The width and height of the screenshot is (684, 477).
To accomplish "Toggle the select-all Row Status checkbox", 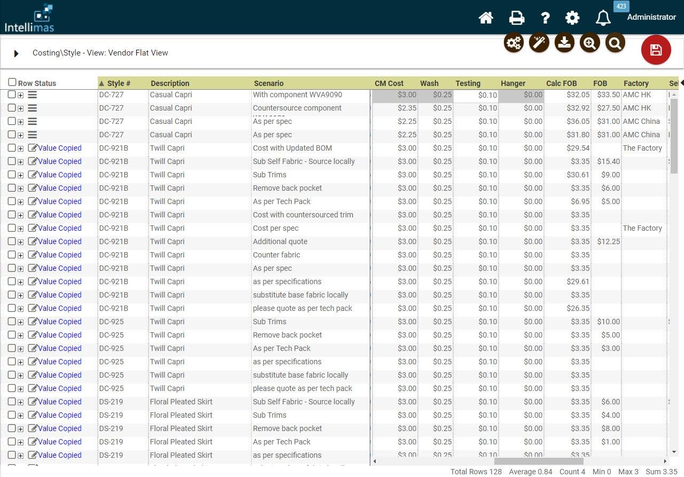I will pyautogui.click(x=12, y=82).
